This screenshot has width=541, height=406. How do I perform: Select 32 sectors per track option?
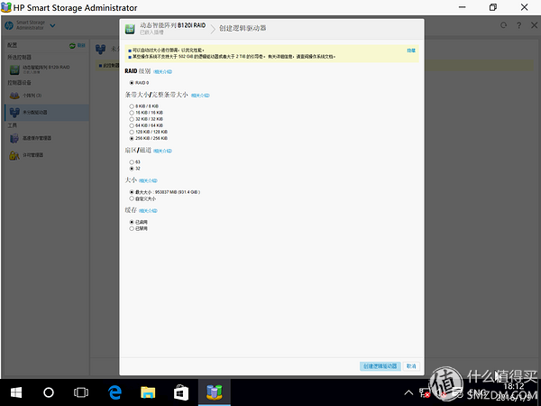click(x=132, y=169)
